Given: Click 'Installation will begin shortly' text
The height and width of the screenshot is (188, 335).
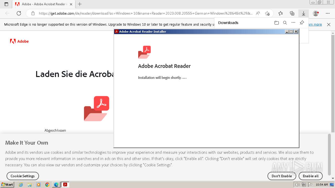Looking at the screenshot, I should point(159,78).
